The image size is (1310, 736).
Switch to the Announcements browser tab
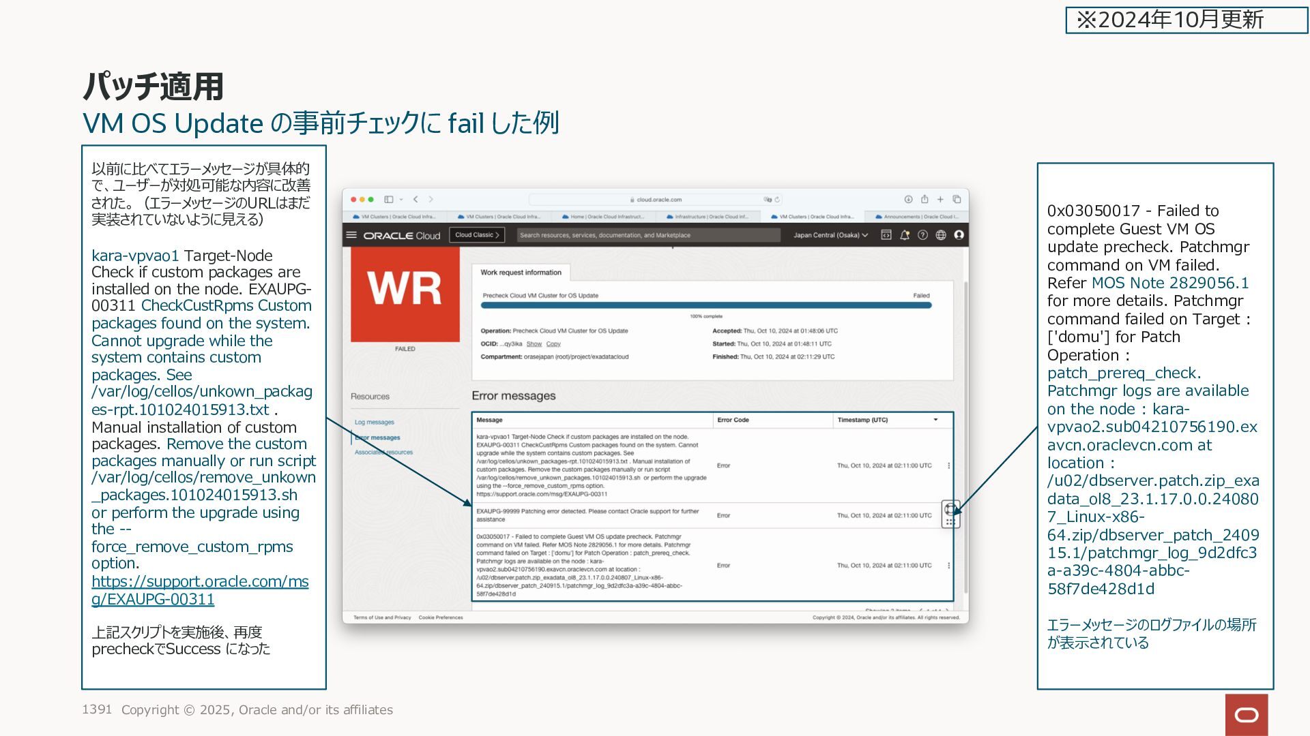[x=916, y=217]
